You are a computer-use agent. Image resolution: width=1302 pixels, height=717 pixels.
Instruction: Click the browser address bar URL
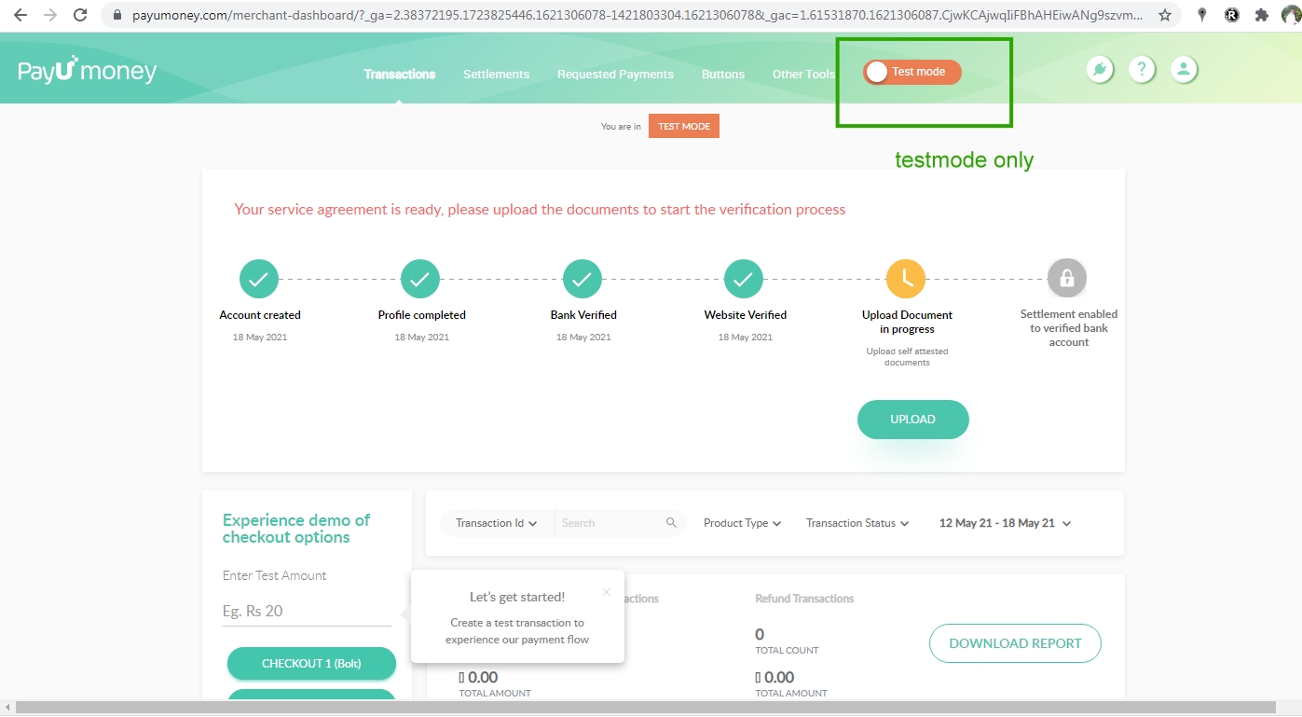coord(637,16)
